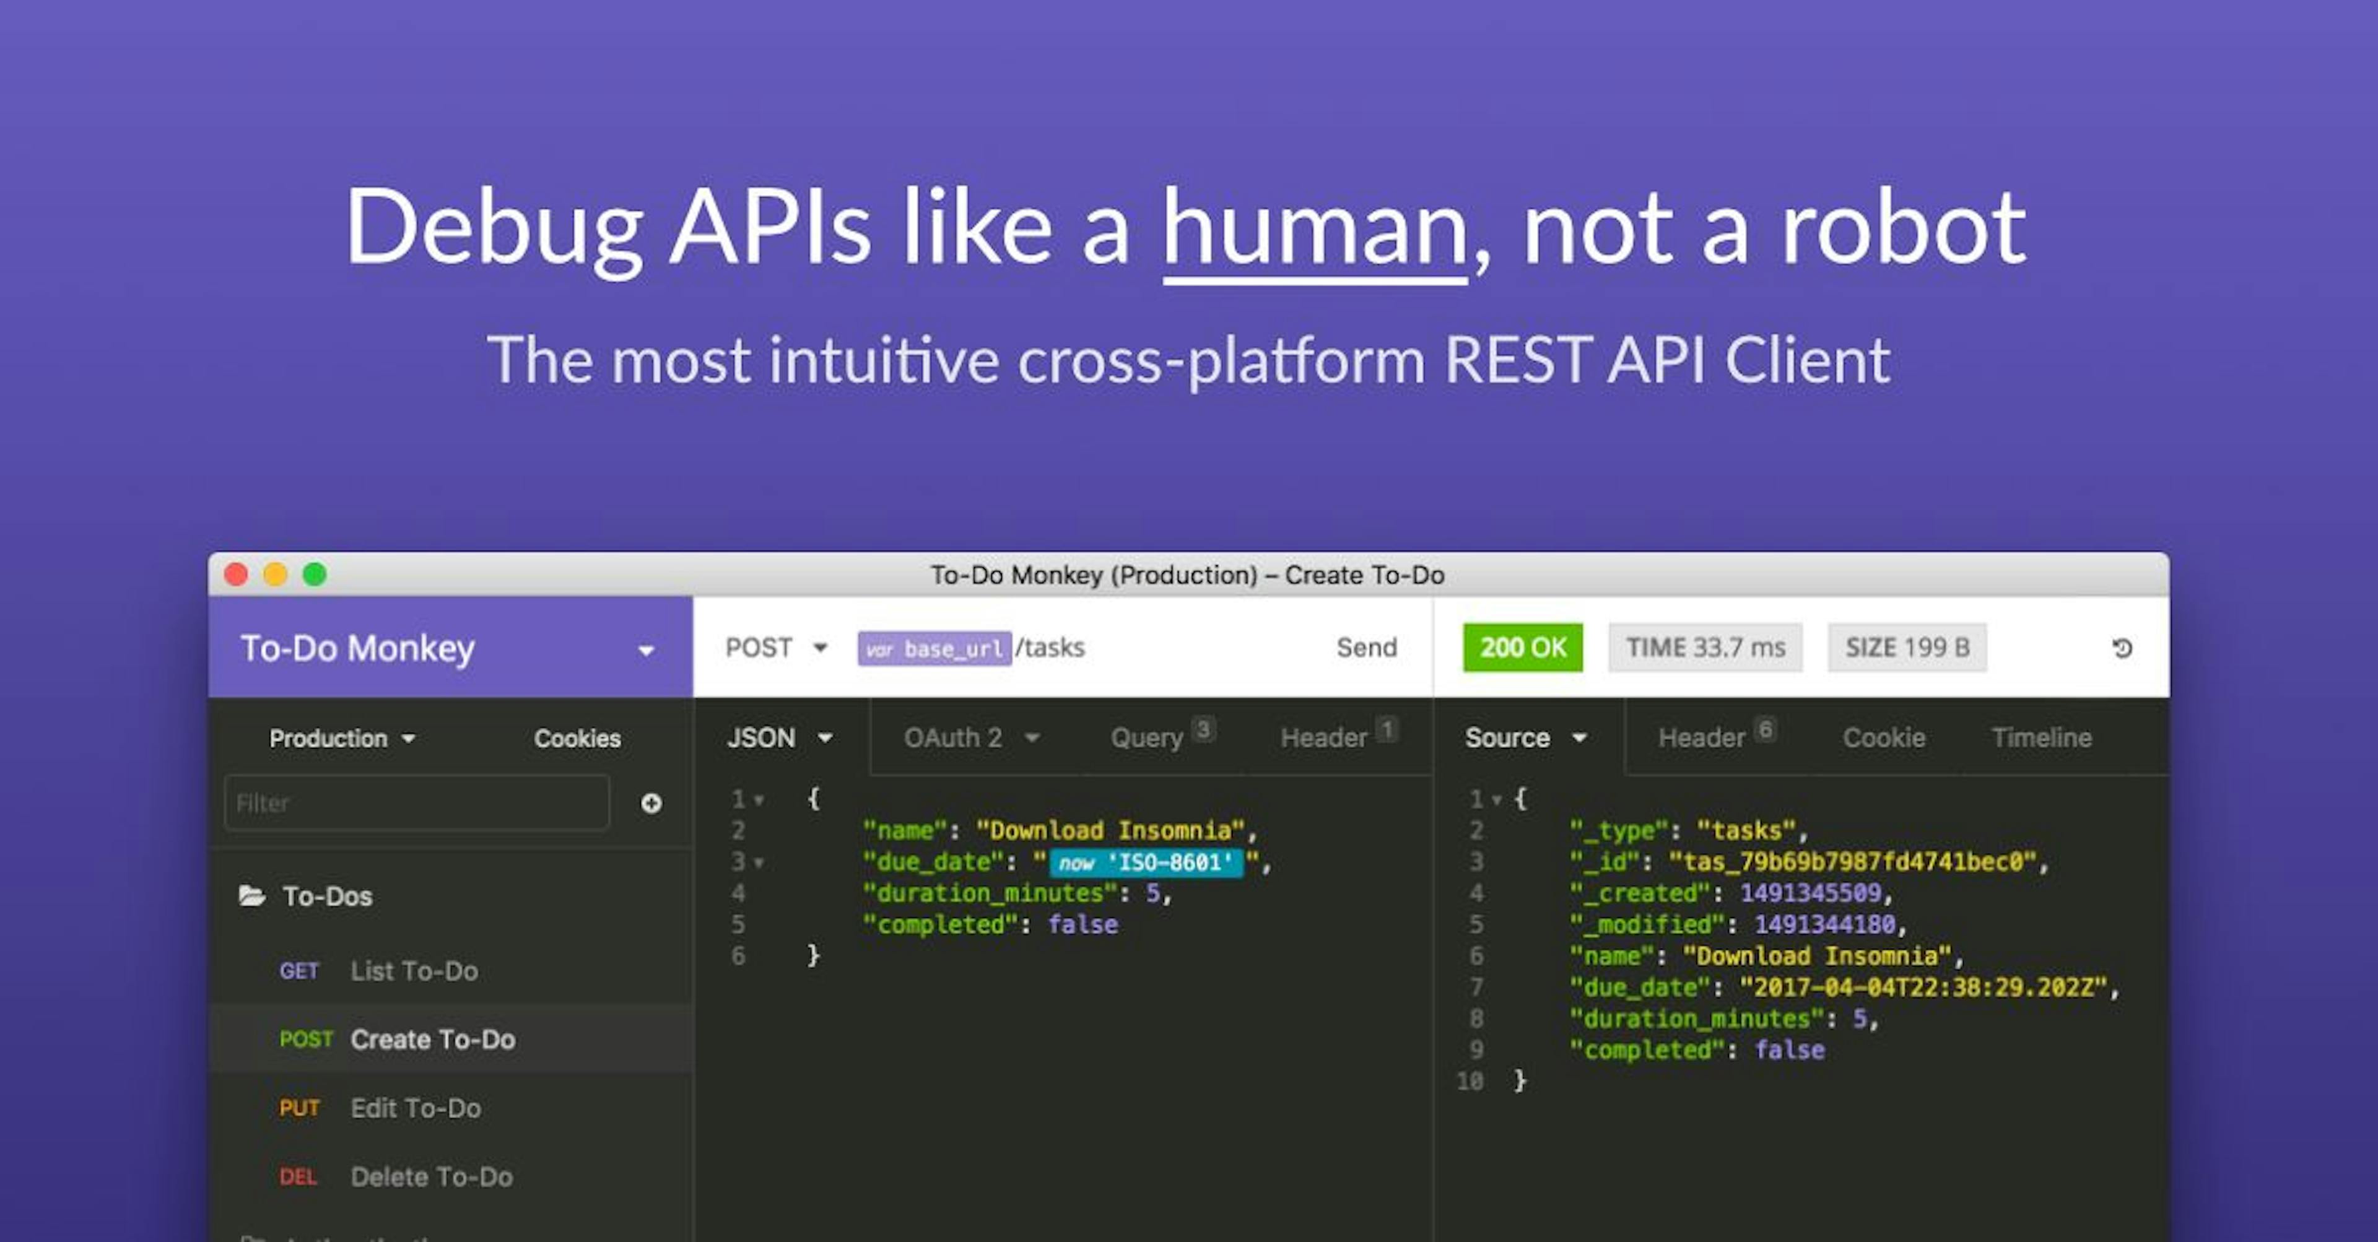Open the Cookies manager

coord(576,737)
